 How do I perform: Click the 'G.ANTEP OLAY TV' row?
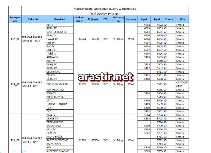60,32
